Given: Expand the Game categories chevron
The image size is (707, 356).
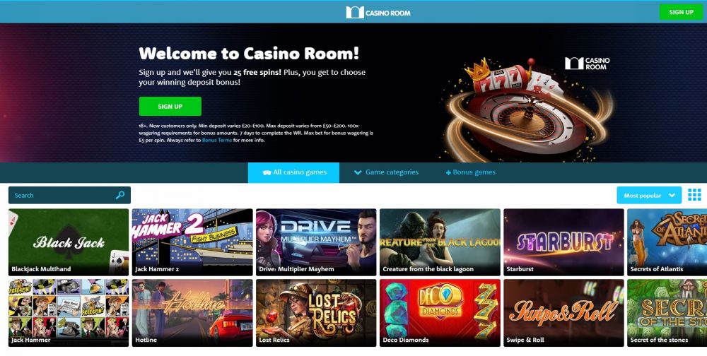Looking at the screenshot, I should click(x=358, y=172).
